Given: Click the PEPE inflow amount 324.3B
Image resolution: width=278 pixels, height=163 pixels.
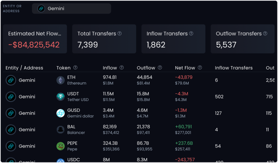Looking at the screenshot, I should click(110, 143).
